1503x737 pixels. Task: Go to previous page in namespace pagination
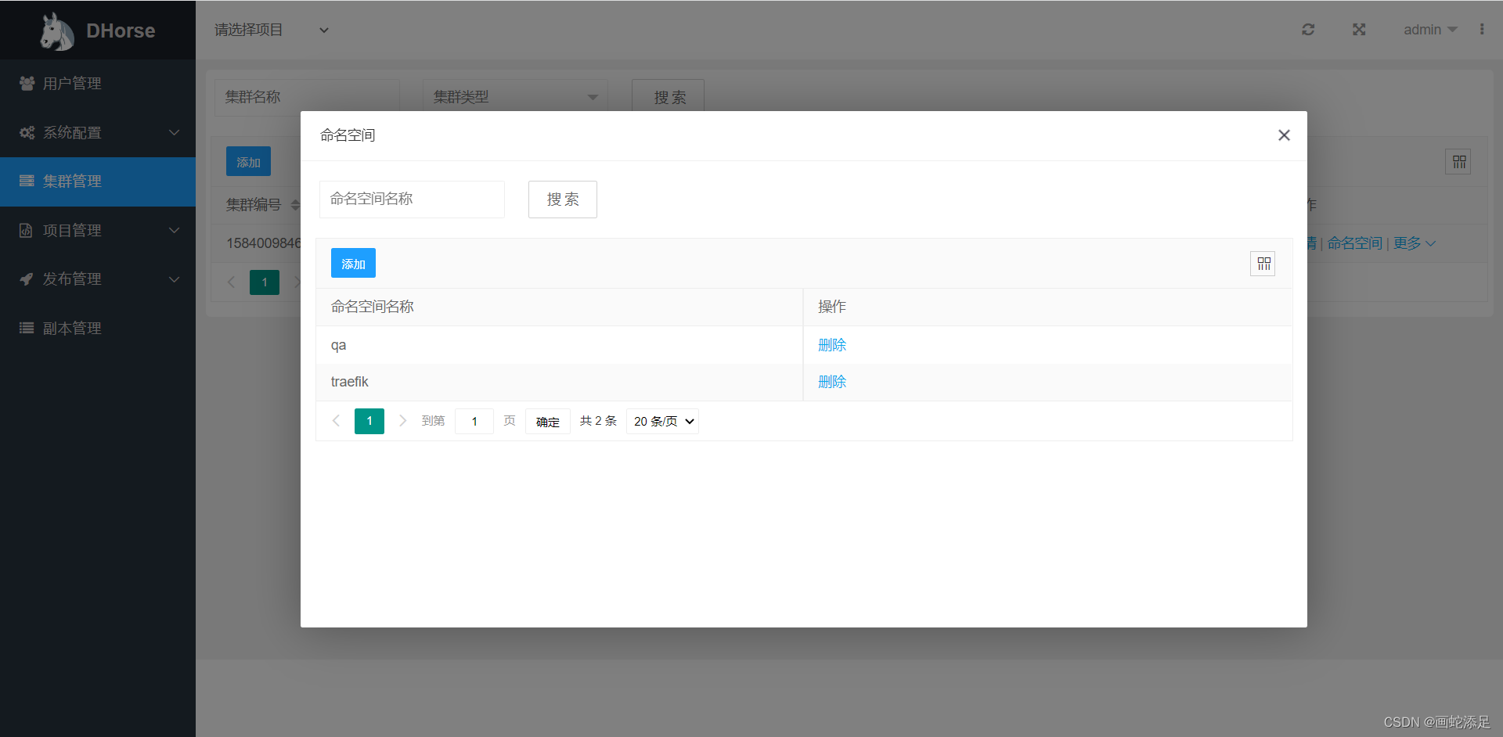coord(336,421)
